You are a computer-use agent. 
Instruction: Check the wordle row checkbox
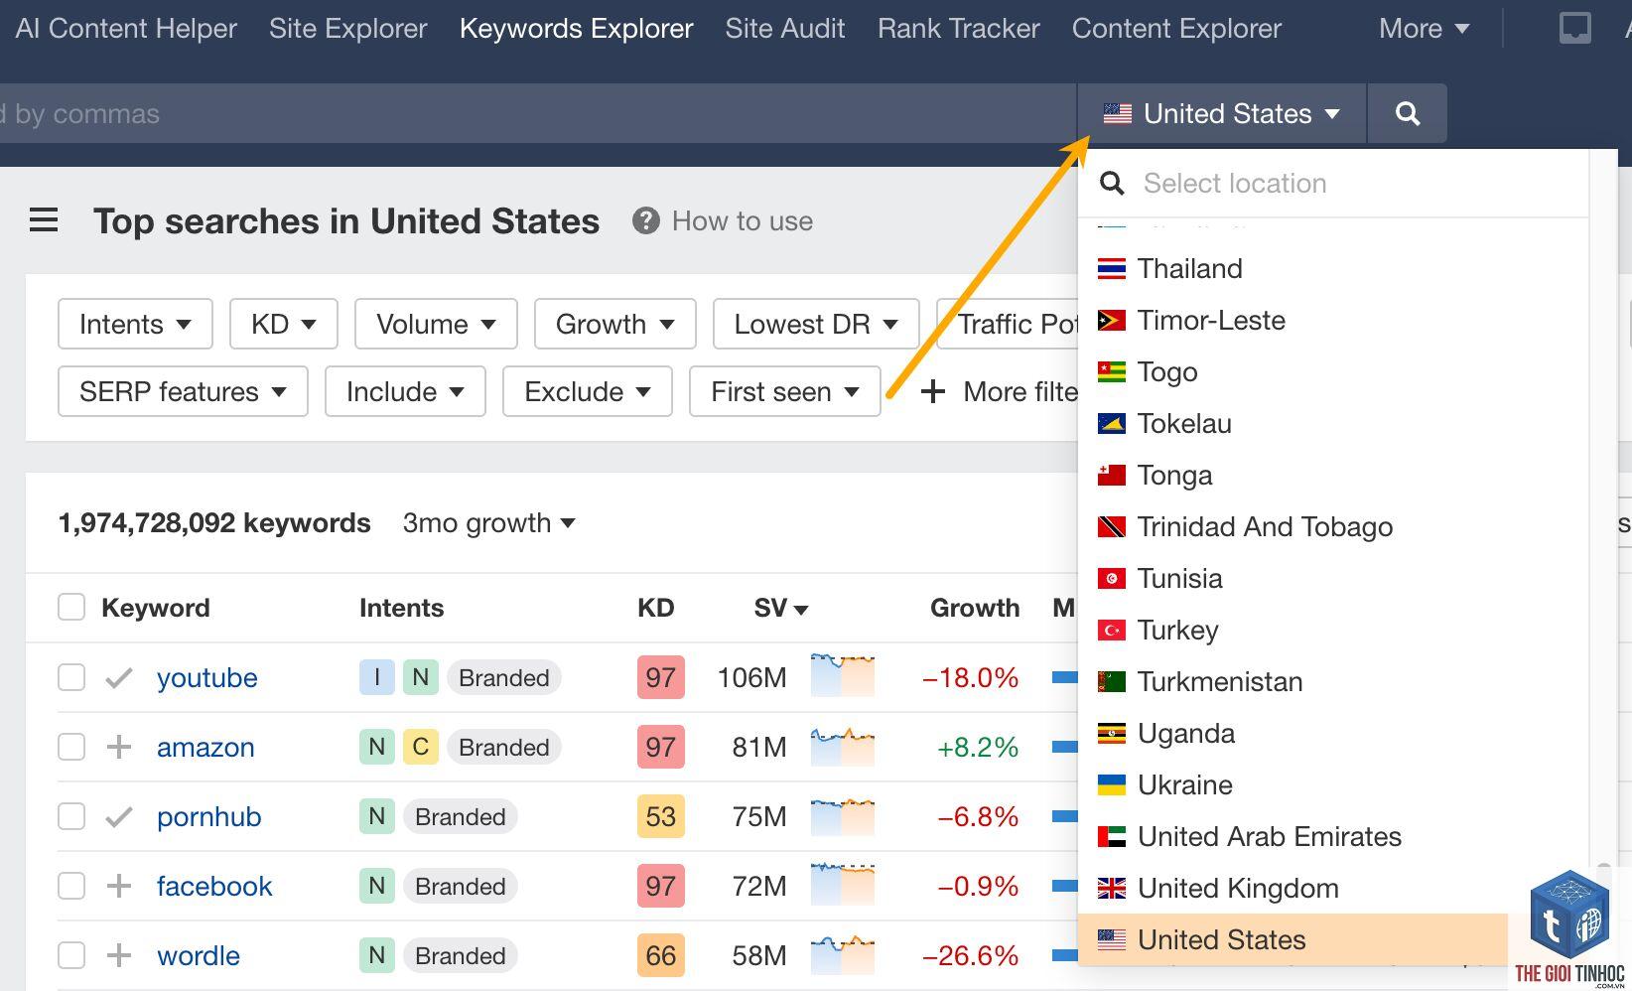coord(71,955)
